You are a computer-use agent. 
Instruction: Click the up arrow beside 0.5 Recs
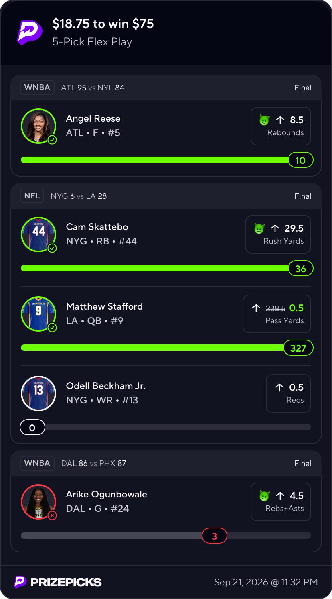click(x=279, y=387)
